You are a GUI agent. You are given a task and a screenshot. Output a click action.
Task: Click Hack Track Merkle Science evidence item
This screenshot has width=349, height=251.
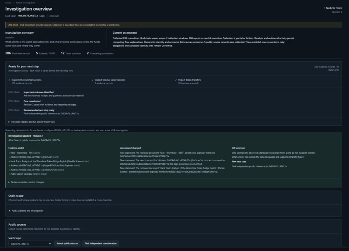[49, 161]
